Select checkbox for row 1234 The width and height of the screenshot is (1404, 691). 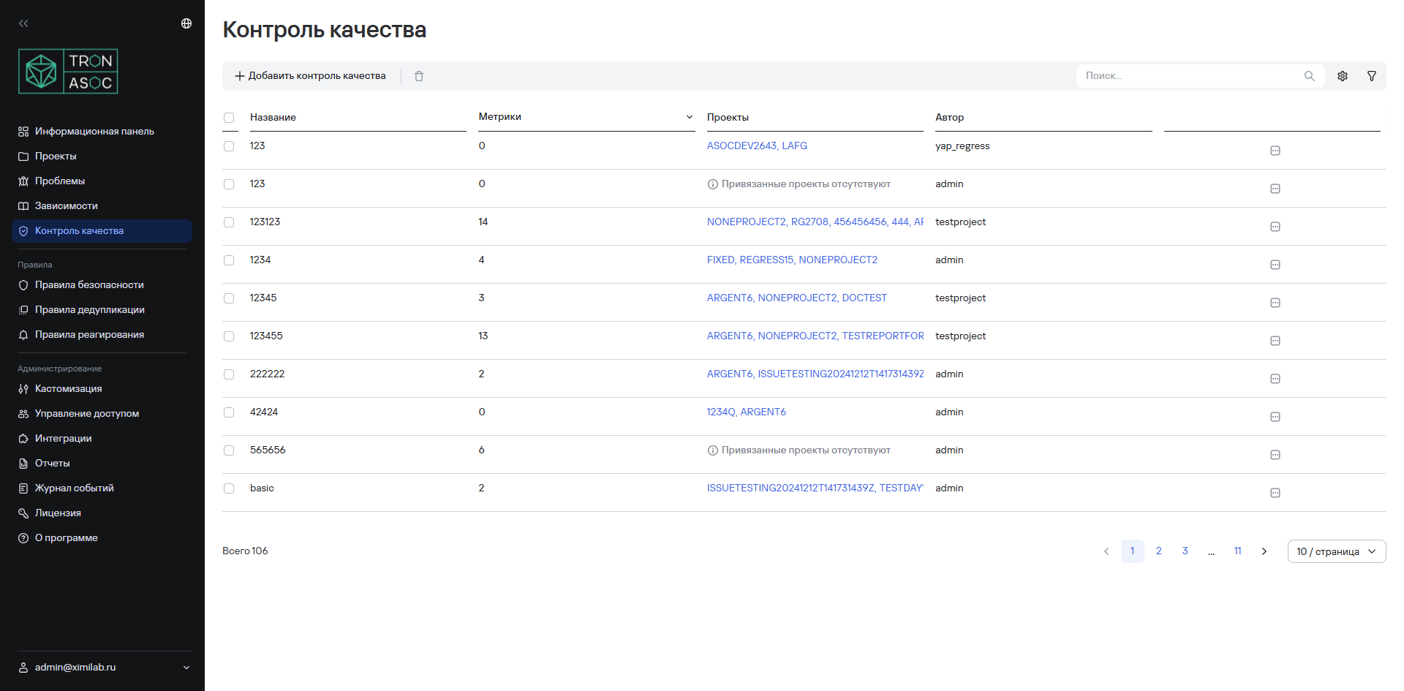[229, 260]
